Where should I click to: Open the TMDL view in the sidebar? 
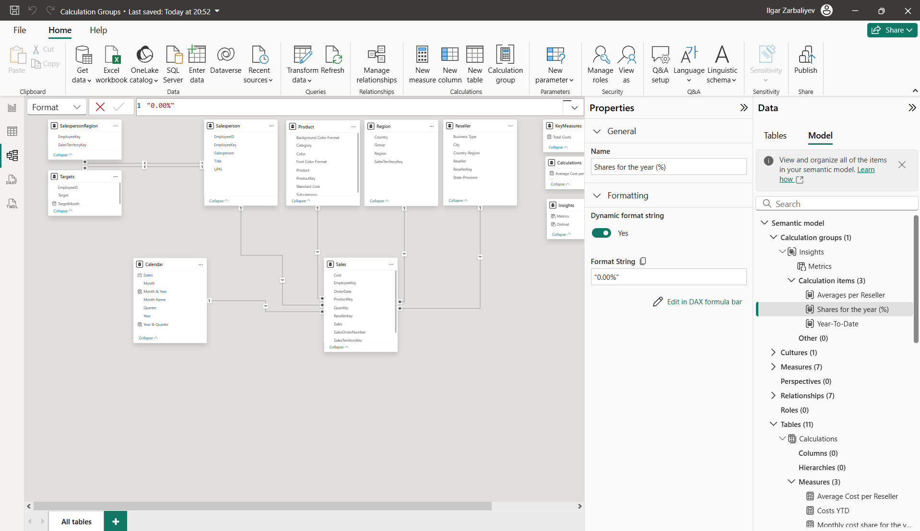tap(12, 204)
